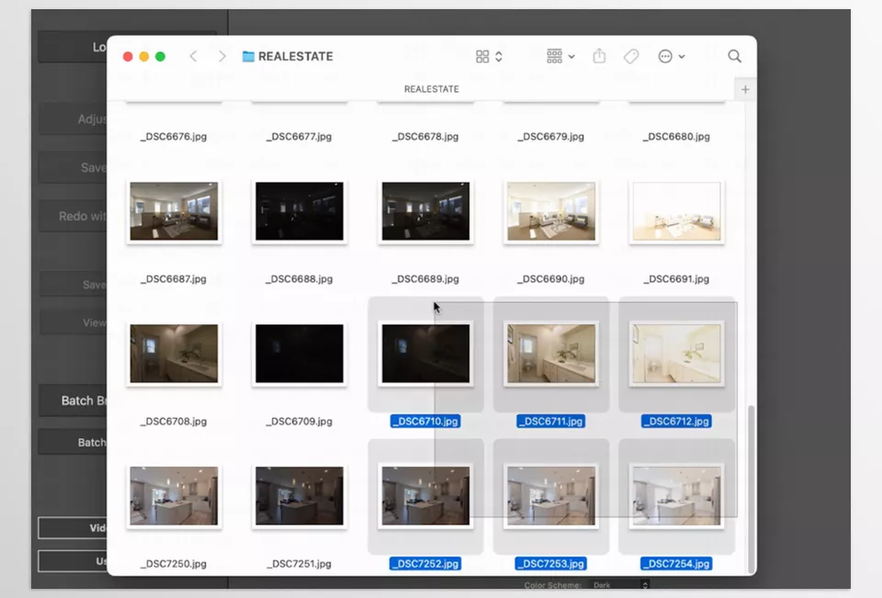Open the Action ellipsis menu
Screen dimensions: 882x598
coord(665,56)
